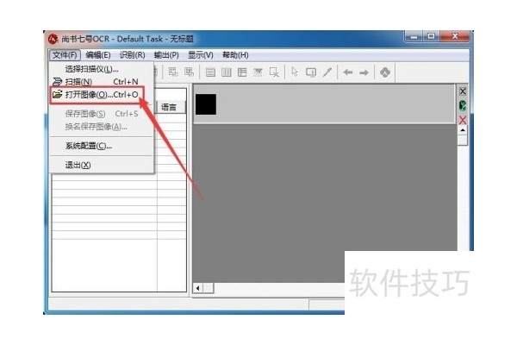Select the horizontal text region tool
This screenshot has height=345, width=517.
click(210, 72)
